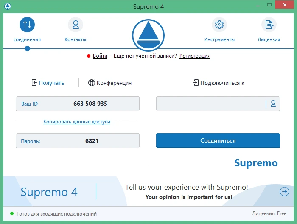Select the соединения label
This screenshot has width=297, height=224.
pos(27,39)
